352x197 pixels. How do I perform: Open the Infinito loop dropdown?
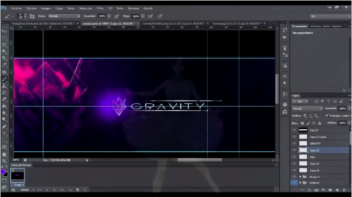[27, 190]
